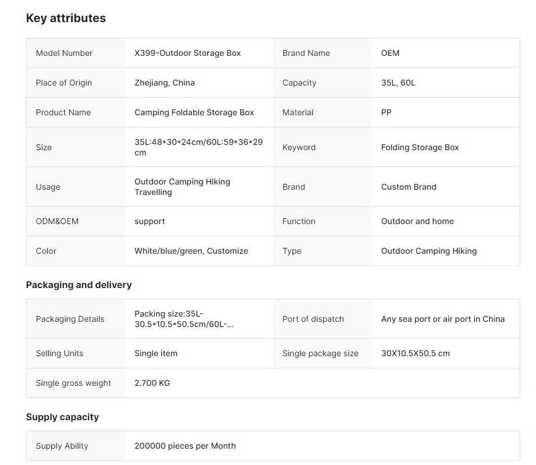Click the ODM&OEM support value
Viewport: 536px width, 465px height.
point(150,221)
